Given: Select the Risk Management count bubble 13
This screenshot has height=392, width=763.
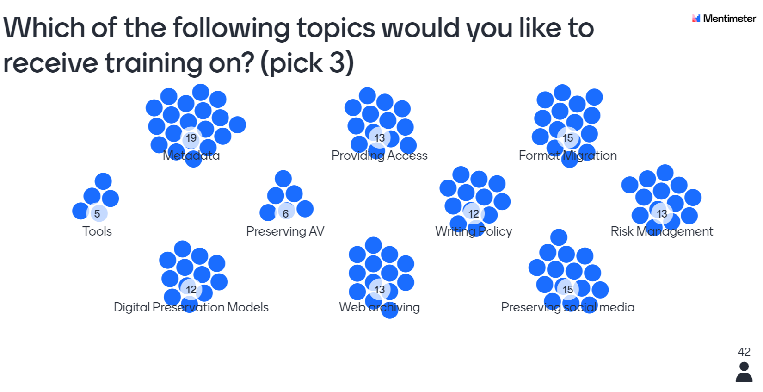Looking at the screenshot, I should pyautogui.click(x=662, y=214).
